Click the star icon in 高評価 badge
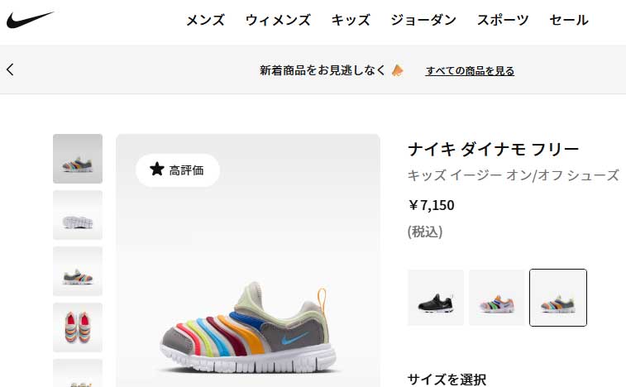 (x=157, y=170)
